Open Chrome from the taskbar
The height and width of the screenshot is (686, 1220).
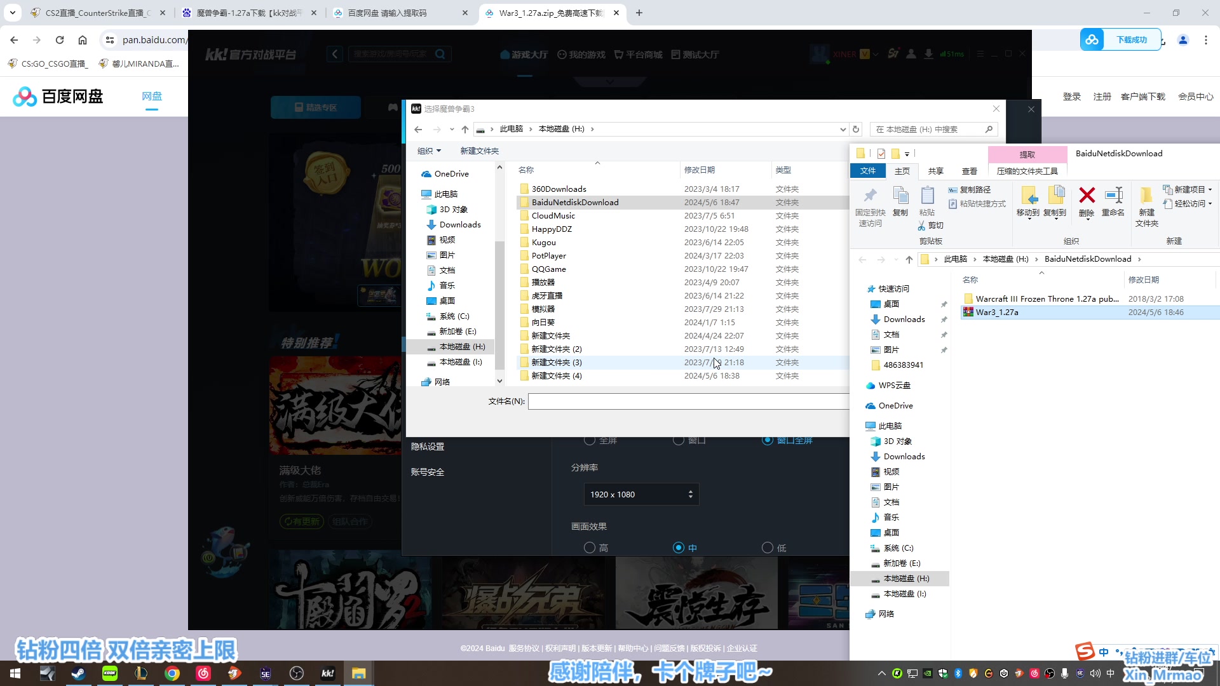point(172,673)
